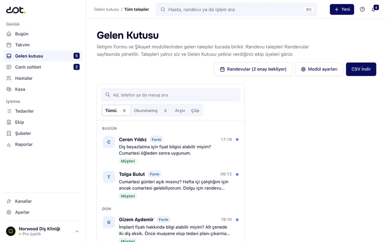The height and width of the screenshot is (242, 387).
Task: Click Müşteri label under Tolga Bulut message
Action: pyautogui.click(x=128, y=196)
